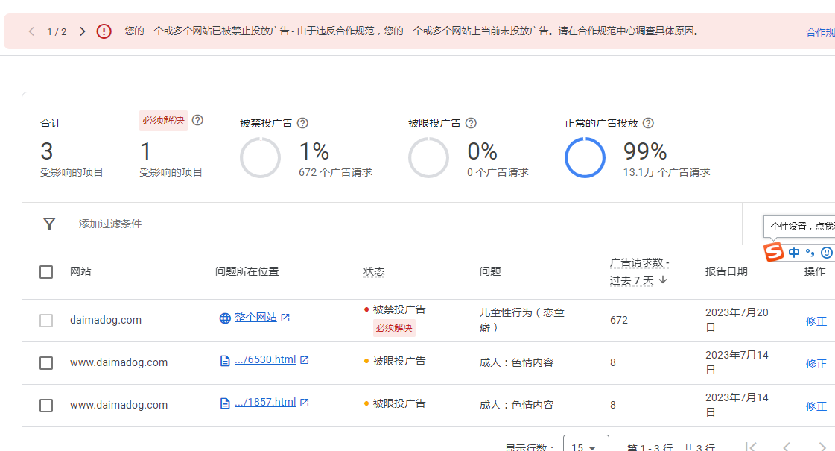This screenshot has height=451, width=835.
Task: Open help icon next to 被限投广告
Action: pos(471,123)
